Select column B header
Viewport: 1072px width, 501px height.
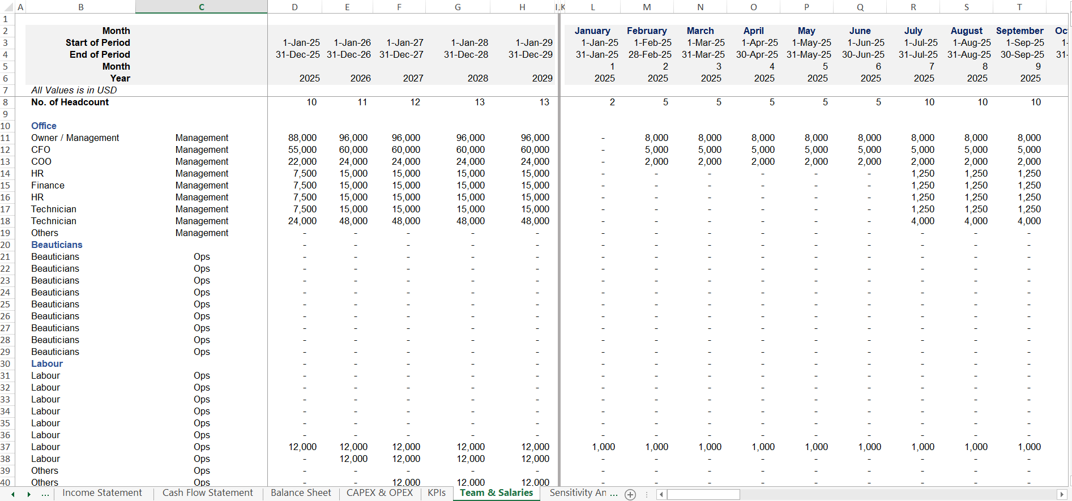(x=81, y=7)
